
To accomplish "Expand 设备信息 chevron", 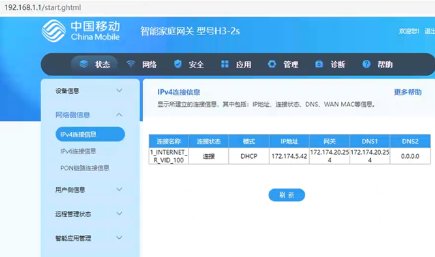I will (x=119, y=90).
